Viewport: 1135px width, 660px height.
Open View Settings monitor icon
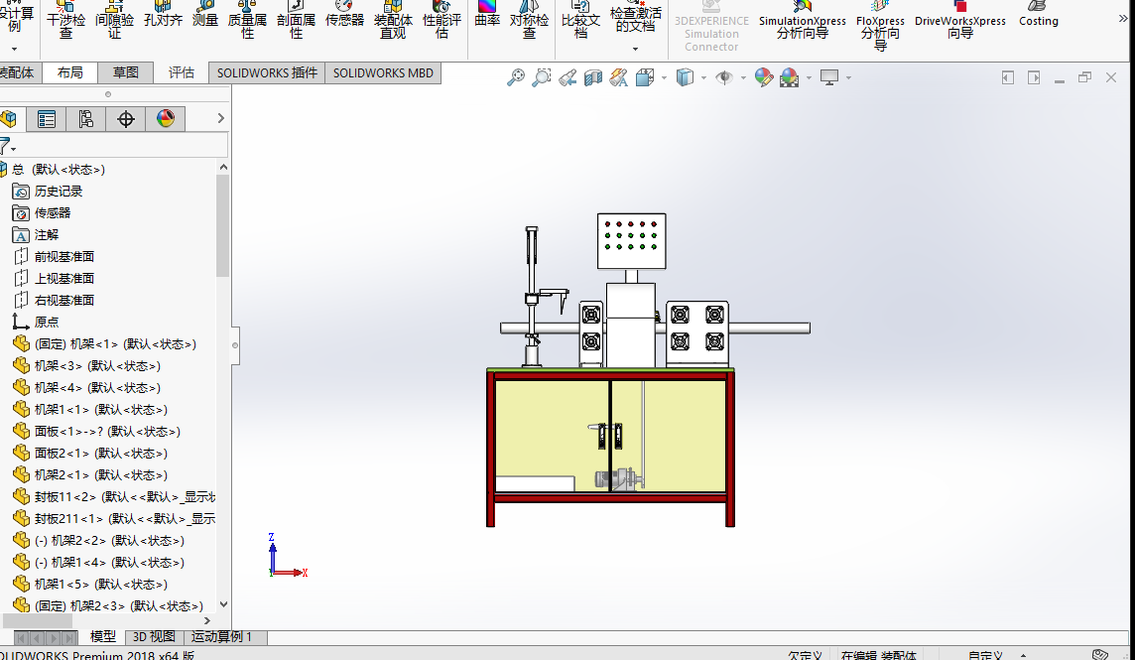[829, 77]
